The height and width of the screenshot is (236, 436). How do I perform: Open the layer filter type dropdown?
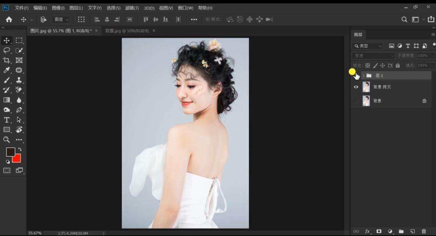[367, 46]
